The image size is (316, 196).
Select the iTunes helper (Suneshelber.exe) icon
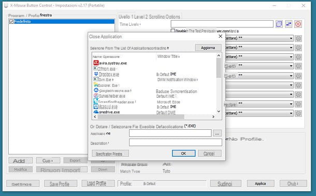coord(96,96)
